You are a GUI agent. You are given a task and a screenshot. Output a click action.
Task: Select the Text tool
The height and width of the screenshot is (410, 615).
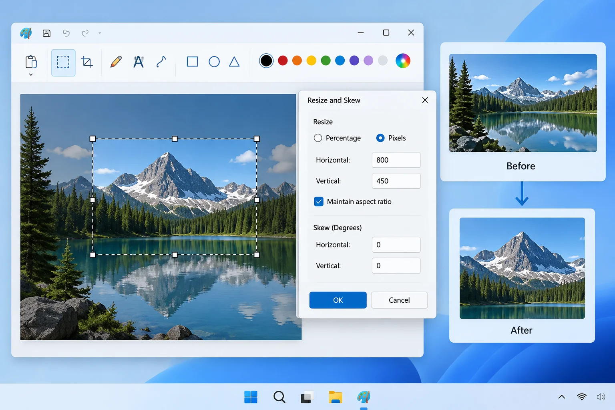(x=139, y=62)
